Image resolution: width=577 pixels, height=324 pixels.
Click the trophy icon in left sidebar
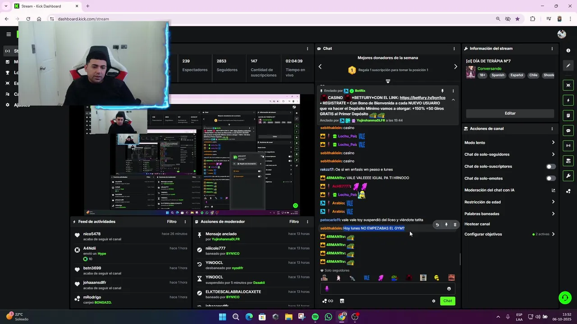tap(7, 72)
